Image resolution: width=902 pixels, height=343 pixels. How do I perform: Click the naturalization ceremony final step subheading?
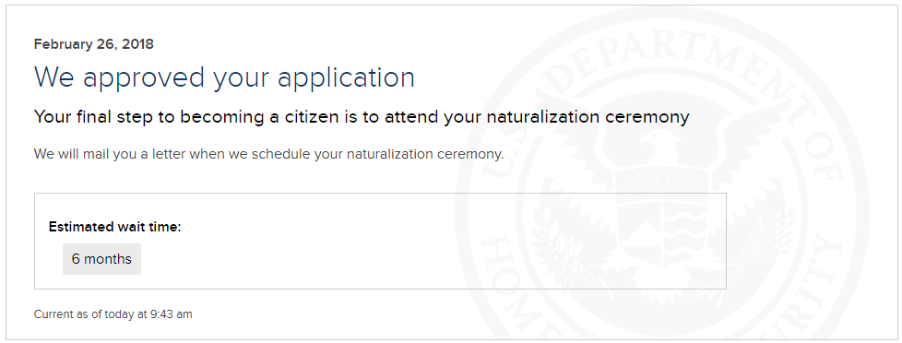tap(362, 117)
